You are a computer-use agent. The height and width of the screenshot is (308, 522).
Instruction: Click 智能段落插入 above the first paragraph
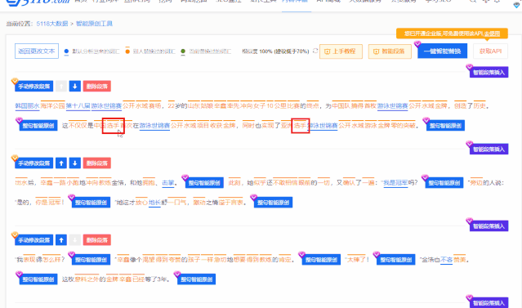point(489,72)
